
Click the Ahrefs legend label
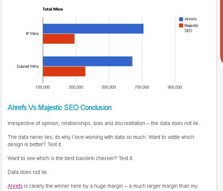point(191,19)
